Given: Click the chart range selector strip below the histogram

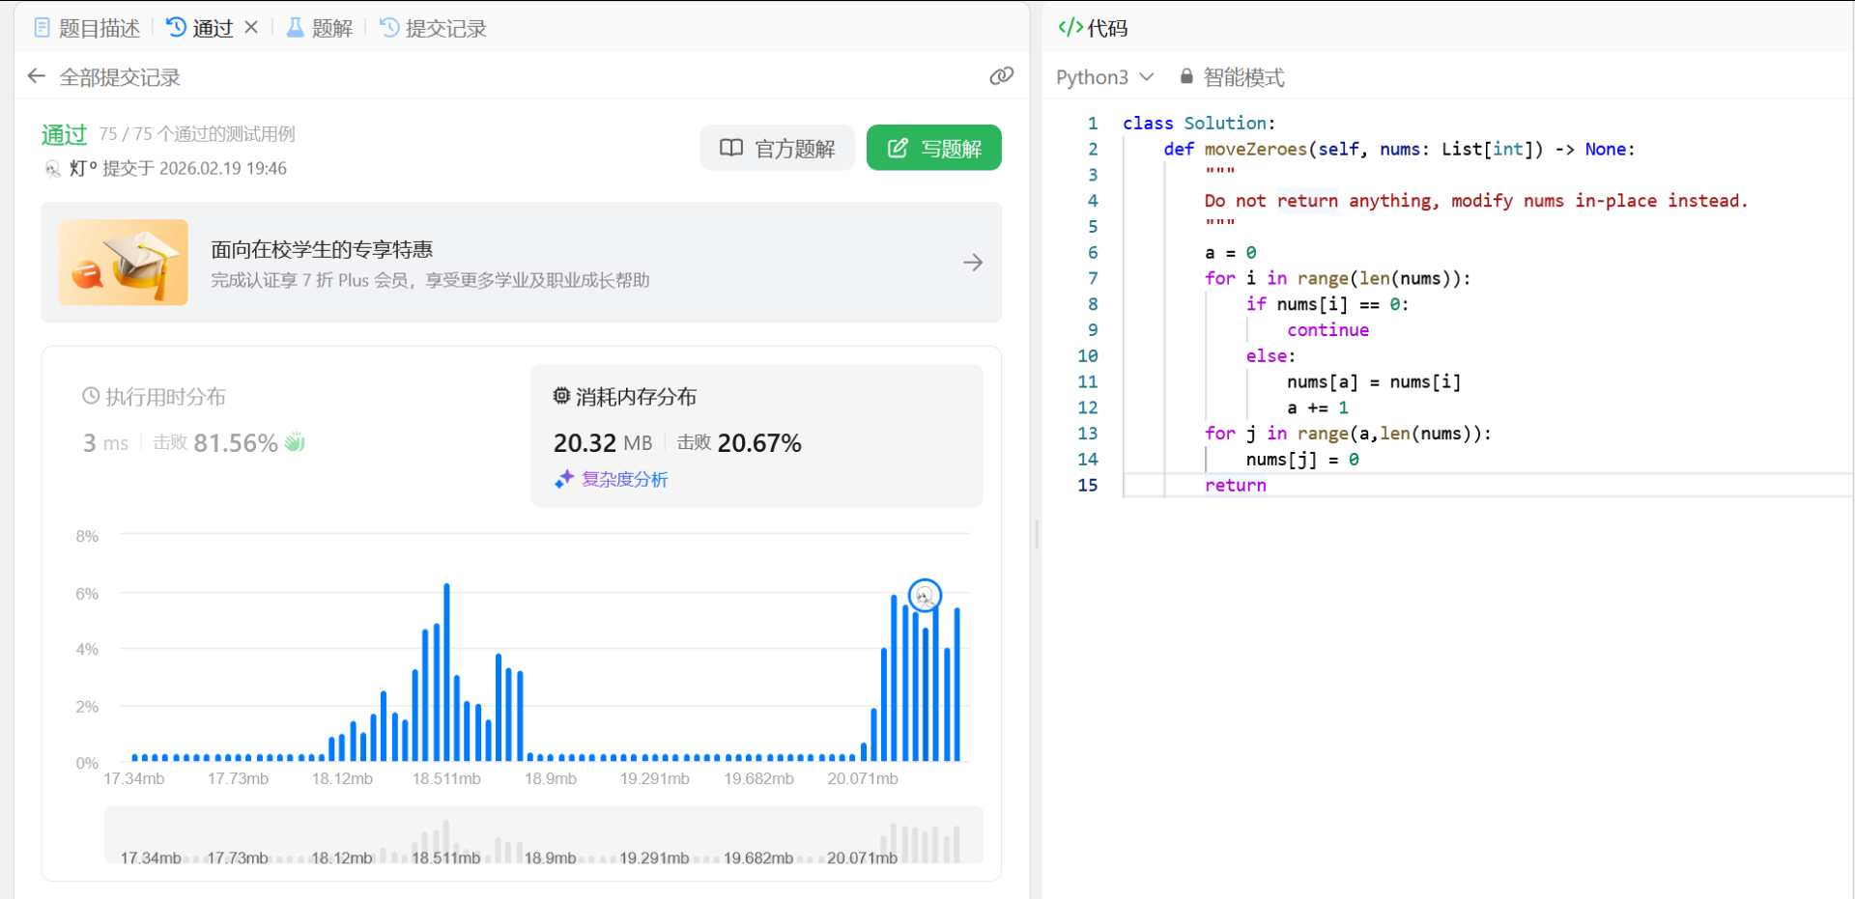Looking at the screenshot, I should (543, 836).
